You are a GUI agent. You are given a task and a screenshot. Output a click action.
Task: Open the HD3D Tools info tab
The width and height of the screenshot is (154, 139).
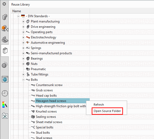(x=5, y=65)
